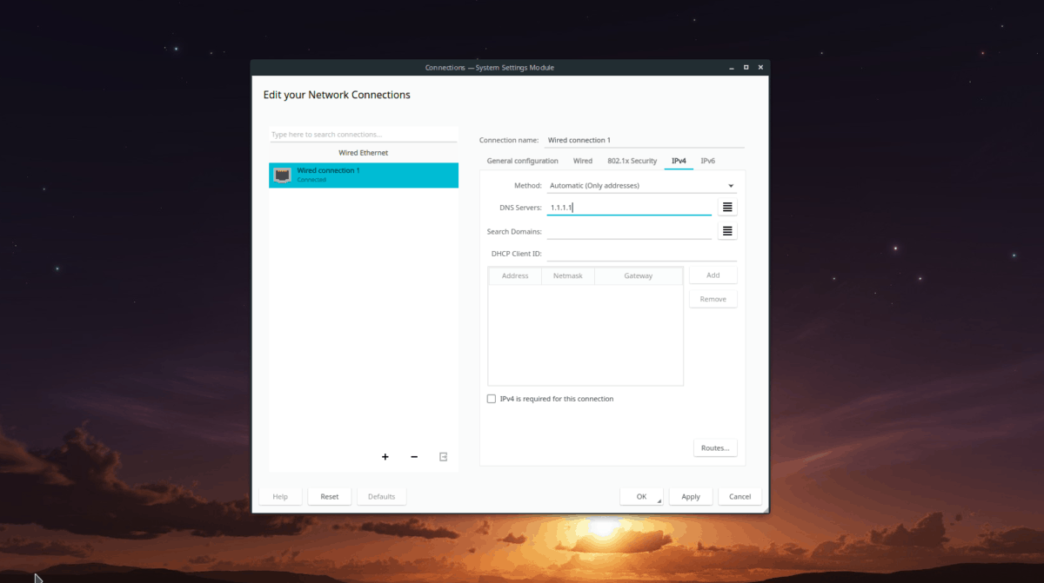Open the Method dropdown
Image resolution: width=1044 pixels, height=583 pixels.
(x=641, y=185)
